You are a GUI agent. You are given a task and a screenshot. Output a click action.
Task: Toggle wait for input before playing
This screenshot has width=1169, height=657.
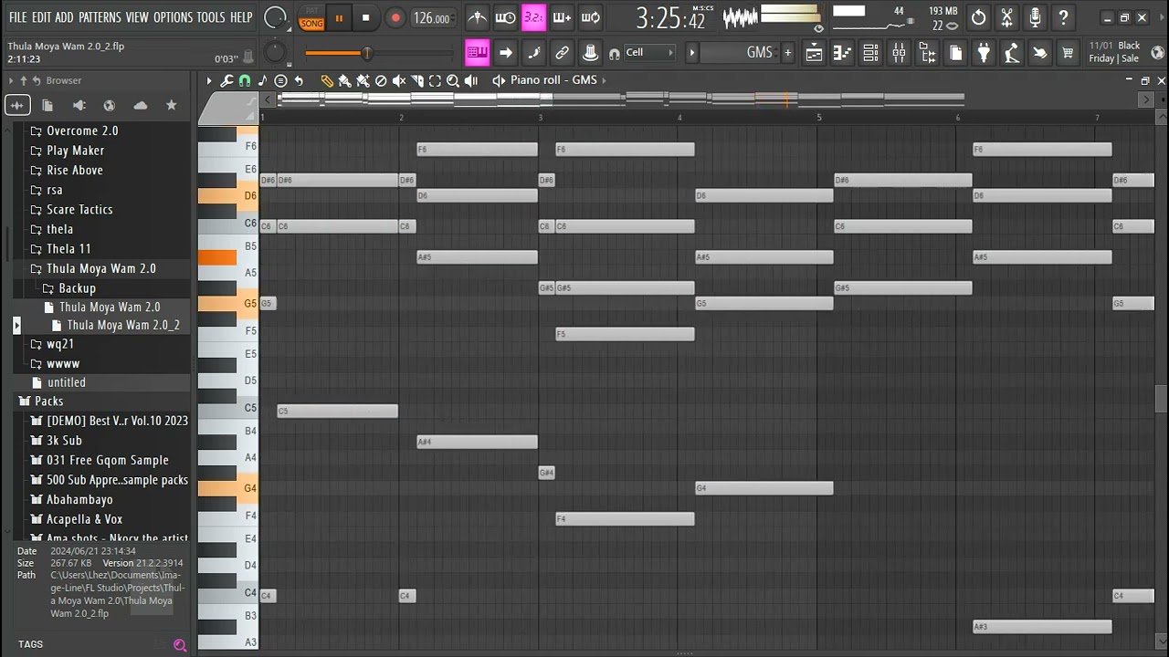(505, 17)
